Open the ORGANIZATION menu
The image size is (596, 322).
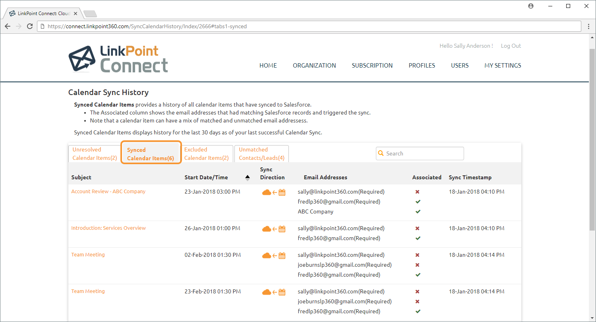click(x=314, y=66)
